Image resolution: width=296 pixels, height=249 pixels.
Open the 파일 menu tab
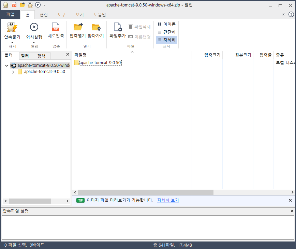point(10,15)
